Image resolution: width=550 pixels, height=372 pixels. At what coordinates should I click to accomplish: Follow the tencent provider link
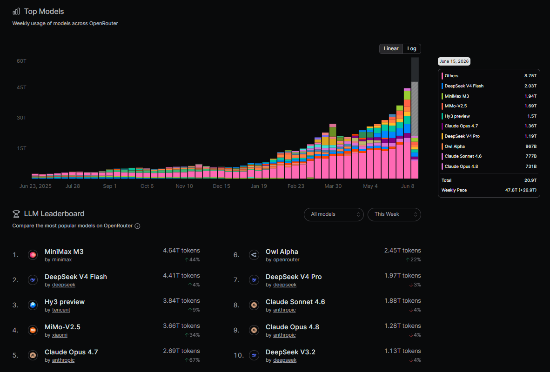click(x=61, y=310)
